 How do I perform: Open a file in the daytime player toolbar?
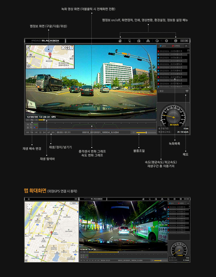(120, 41)
